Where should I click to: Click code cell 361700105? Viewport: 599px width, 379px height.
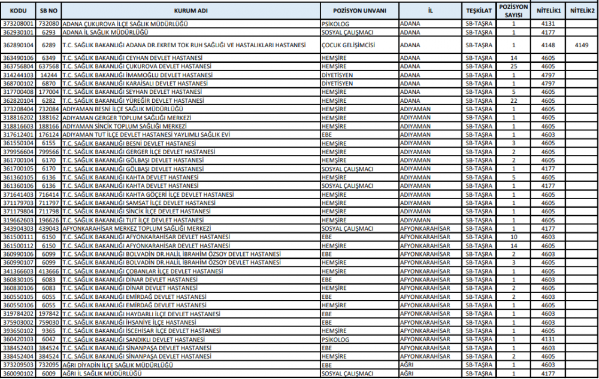tap(19, 169)
